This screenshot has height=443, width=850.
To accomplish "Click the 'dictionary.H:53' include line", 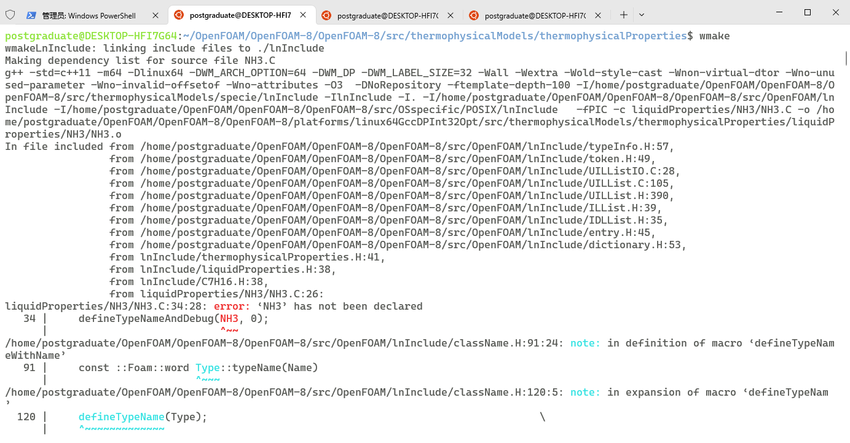I will [398, 245].
